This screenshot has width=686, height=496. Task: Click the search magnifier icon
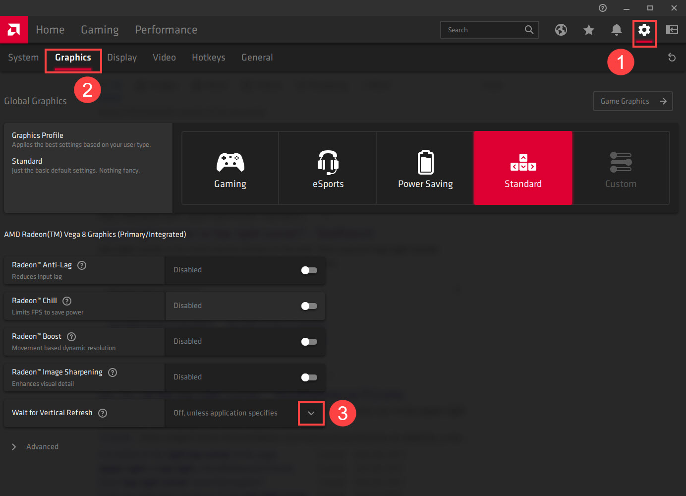pos(529,30)
